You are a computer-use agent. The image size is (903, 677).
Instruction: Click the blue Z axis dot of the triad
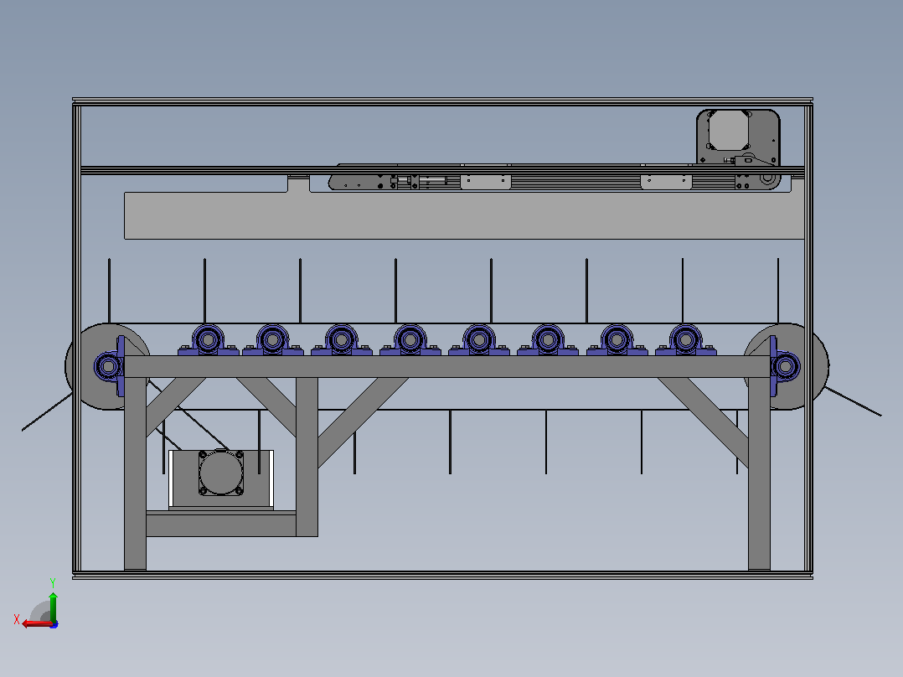point(54,624)
